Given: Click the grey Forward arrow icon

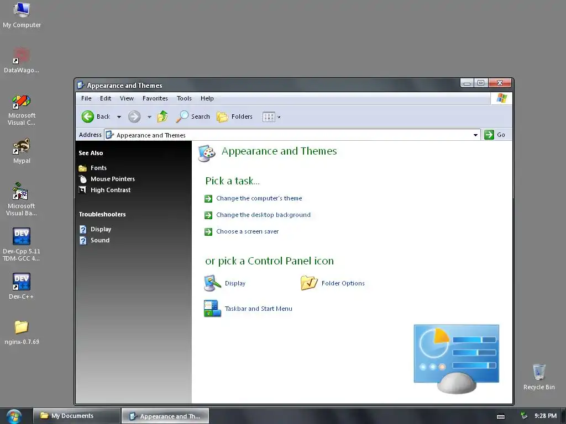Looking at the screenshot, I should [x=134, y=116].
